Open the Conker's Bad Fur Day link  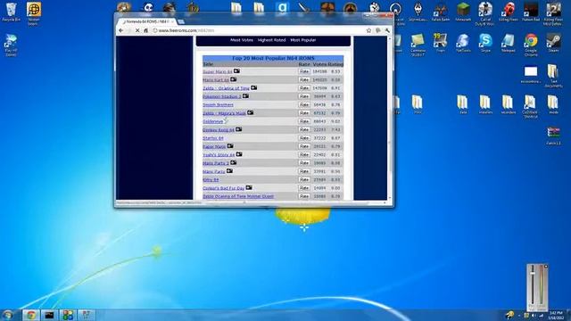224,188
